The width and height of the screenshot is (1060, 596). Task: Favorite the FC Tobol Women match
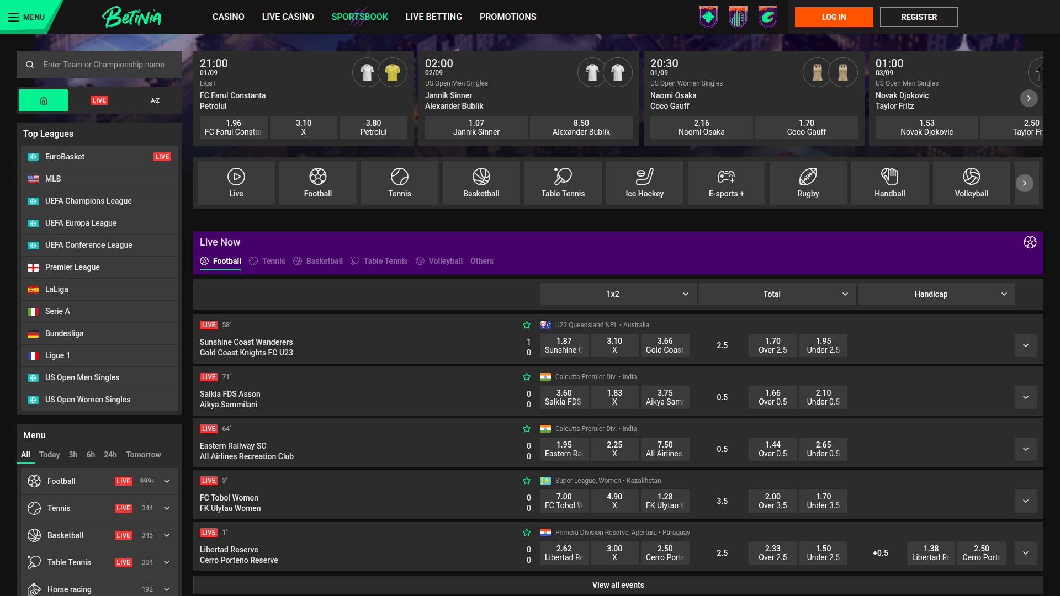(527, 481)
